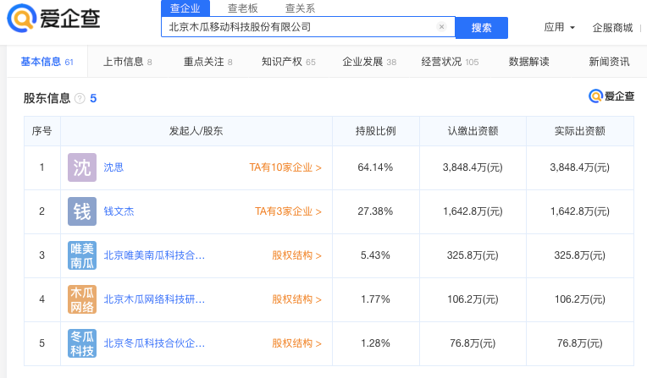The height and width of the screenshot is (378, 647).
Task: Click the 唯美南瓜 avatar icon
Action: pyautogui.click(x=82, y=255)
